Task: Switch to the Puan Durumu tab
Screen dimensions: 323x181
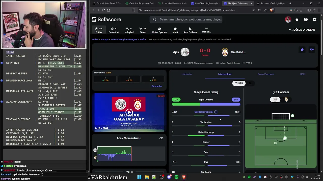Action: click(266, 74)
